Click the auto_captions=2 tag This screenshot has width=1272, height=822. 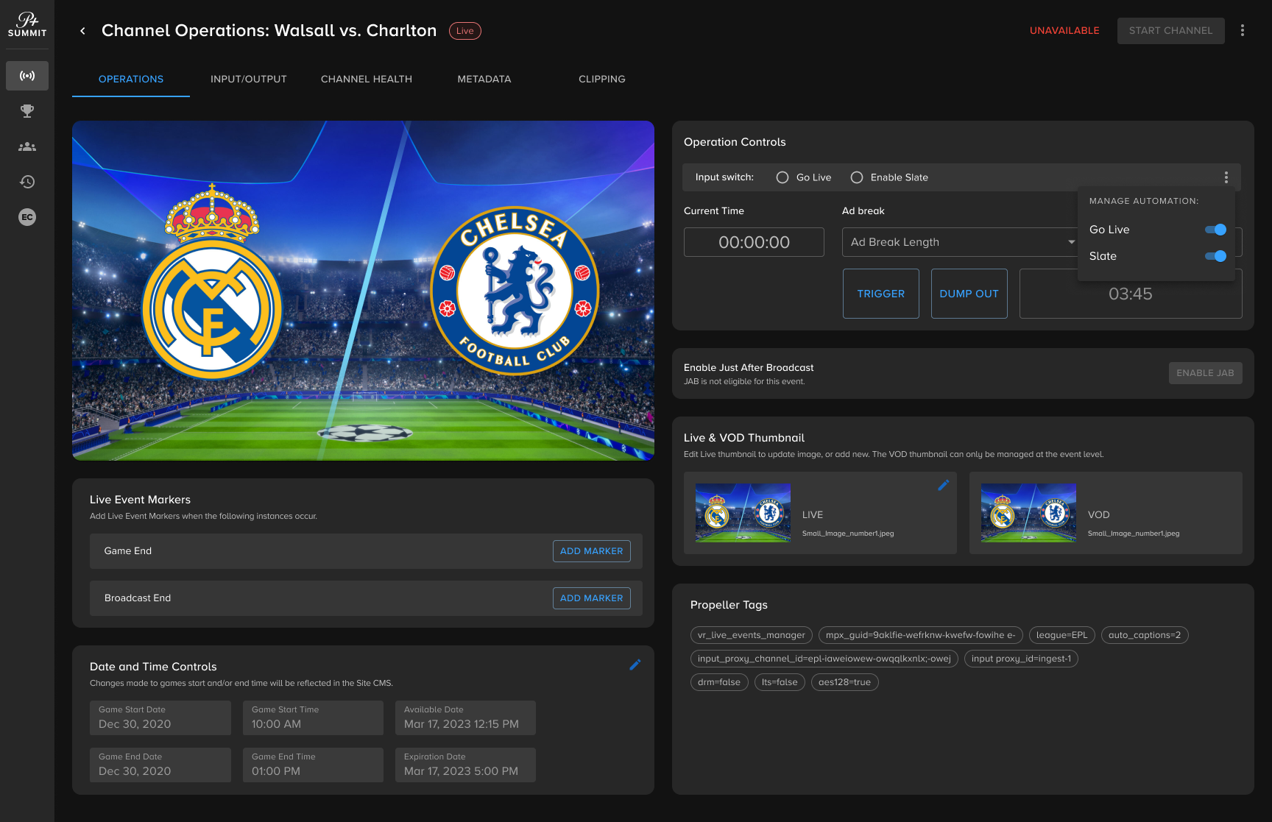coord(1145,635)
